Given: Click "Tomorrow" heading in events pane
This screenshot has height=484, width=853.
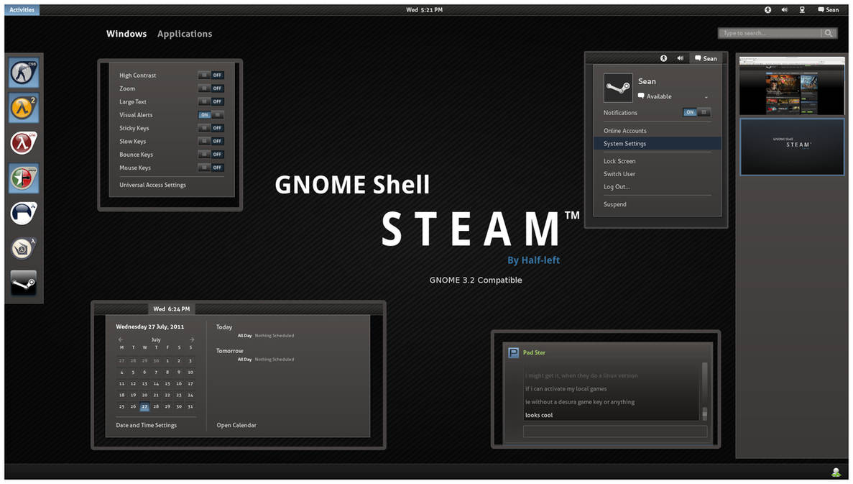Looking at the screenshot, I should [x=229, y=351].
